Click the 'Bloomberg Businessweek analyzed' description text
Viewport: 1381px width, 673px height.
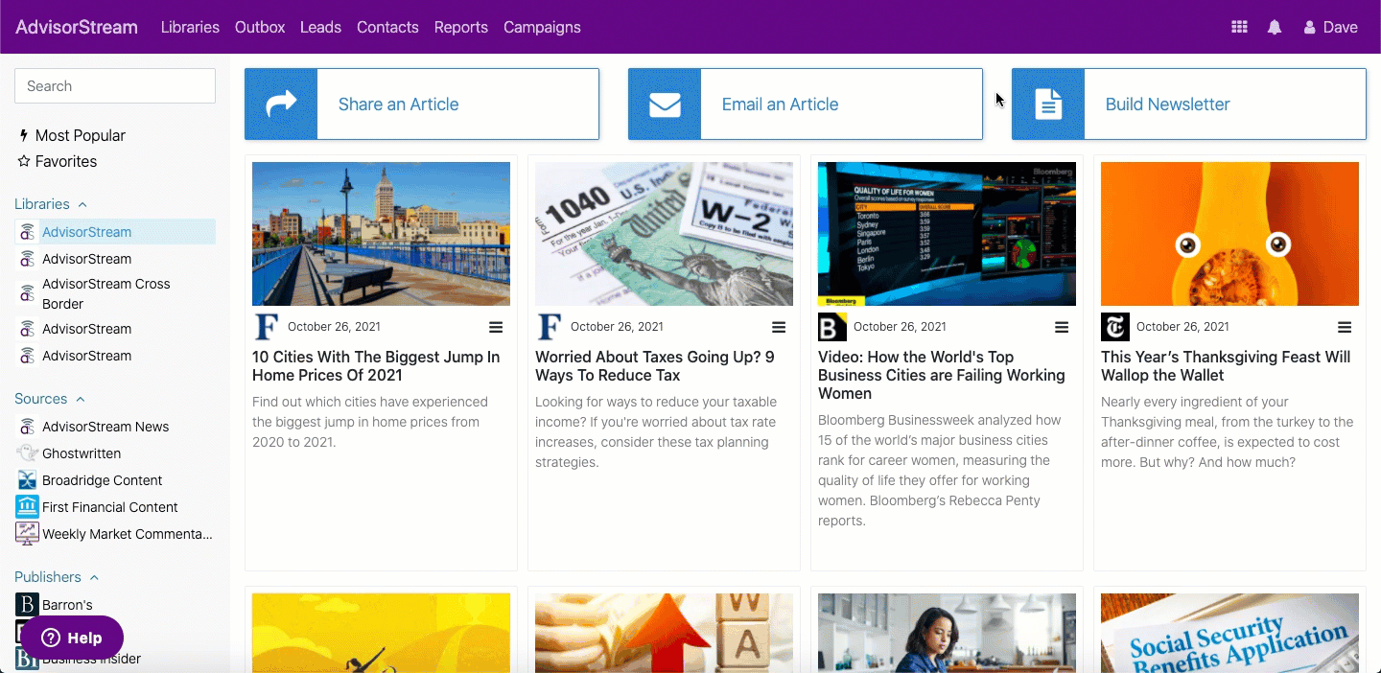tap(940, 471)
